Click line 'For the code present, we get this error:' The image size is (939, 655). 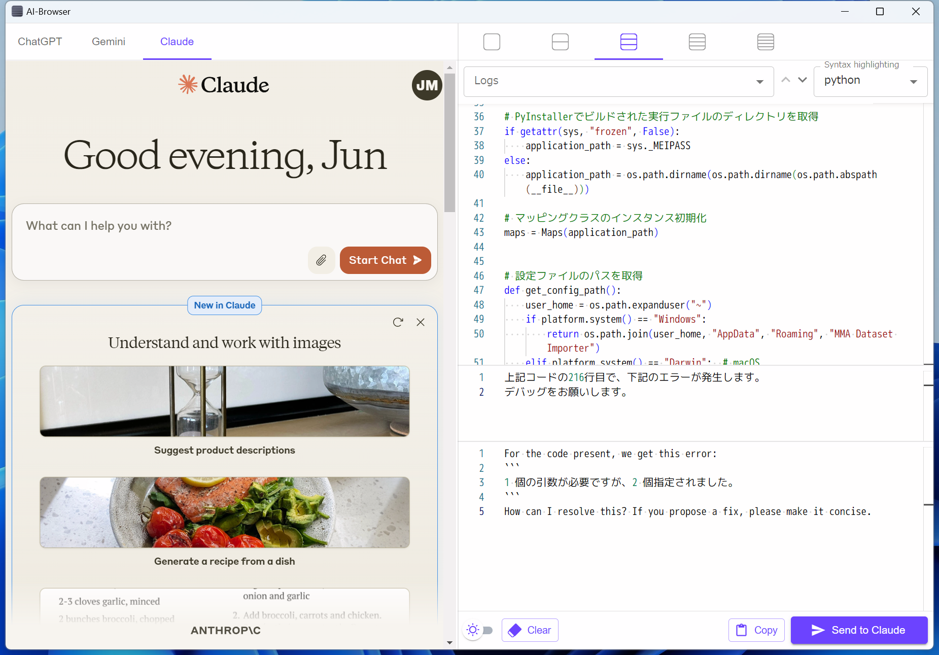click(610, 454)
